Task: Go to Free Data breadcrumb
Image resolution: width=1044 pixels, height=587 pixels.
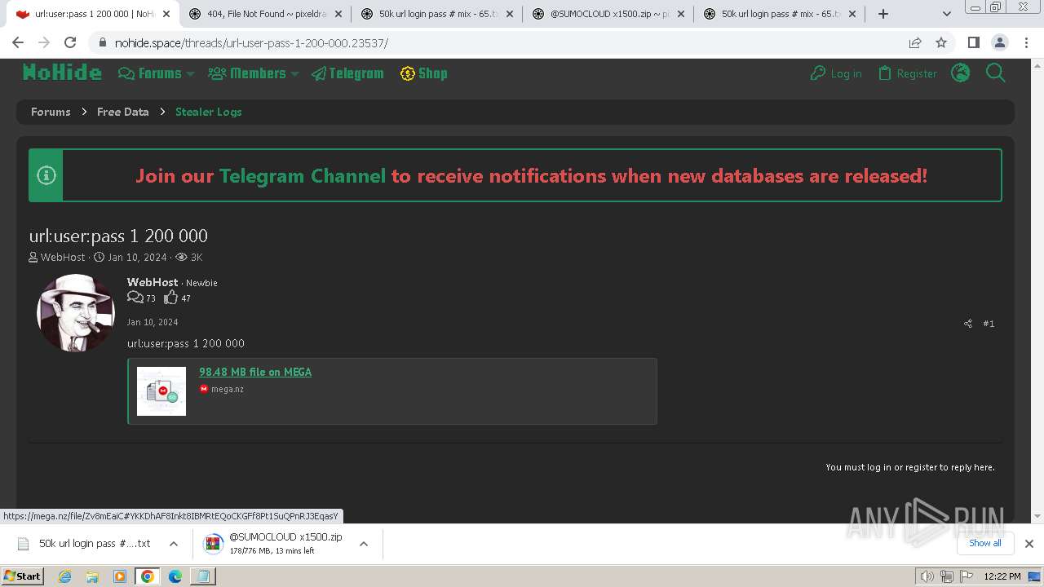Action: tap(123, 112)
